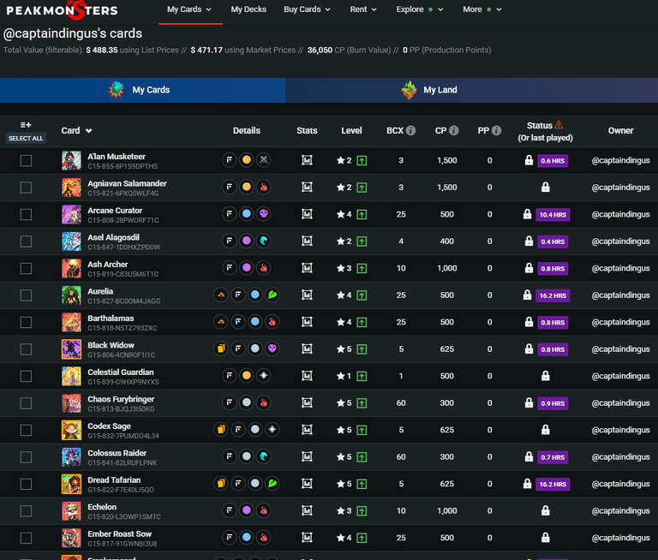This screenshot has height=560, width=658.
Task: Click CP info icon in header
Action: 453,130
